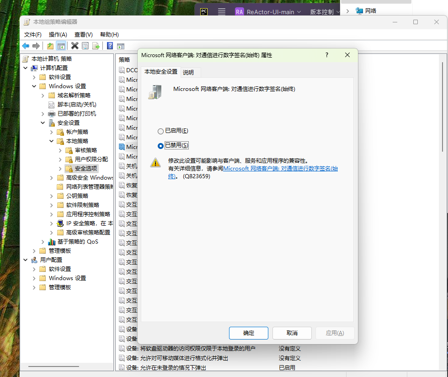Click the Properties toolbar icon
This screenshot has height=377, width=448.
(85, 46)
